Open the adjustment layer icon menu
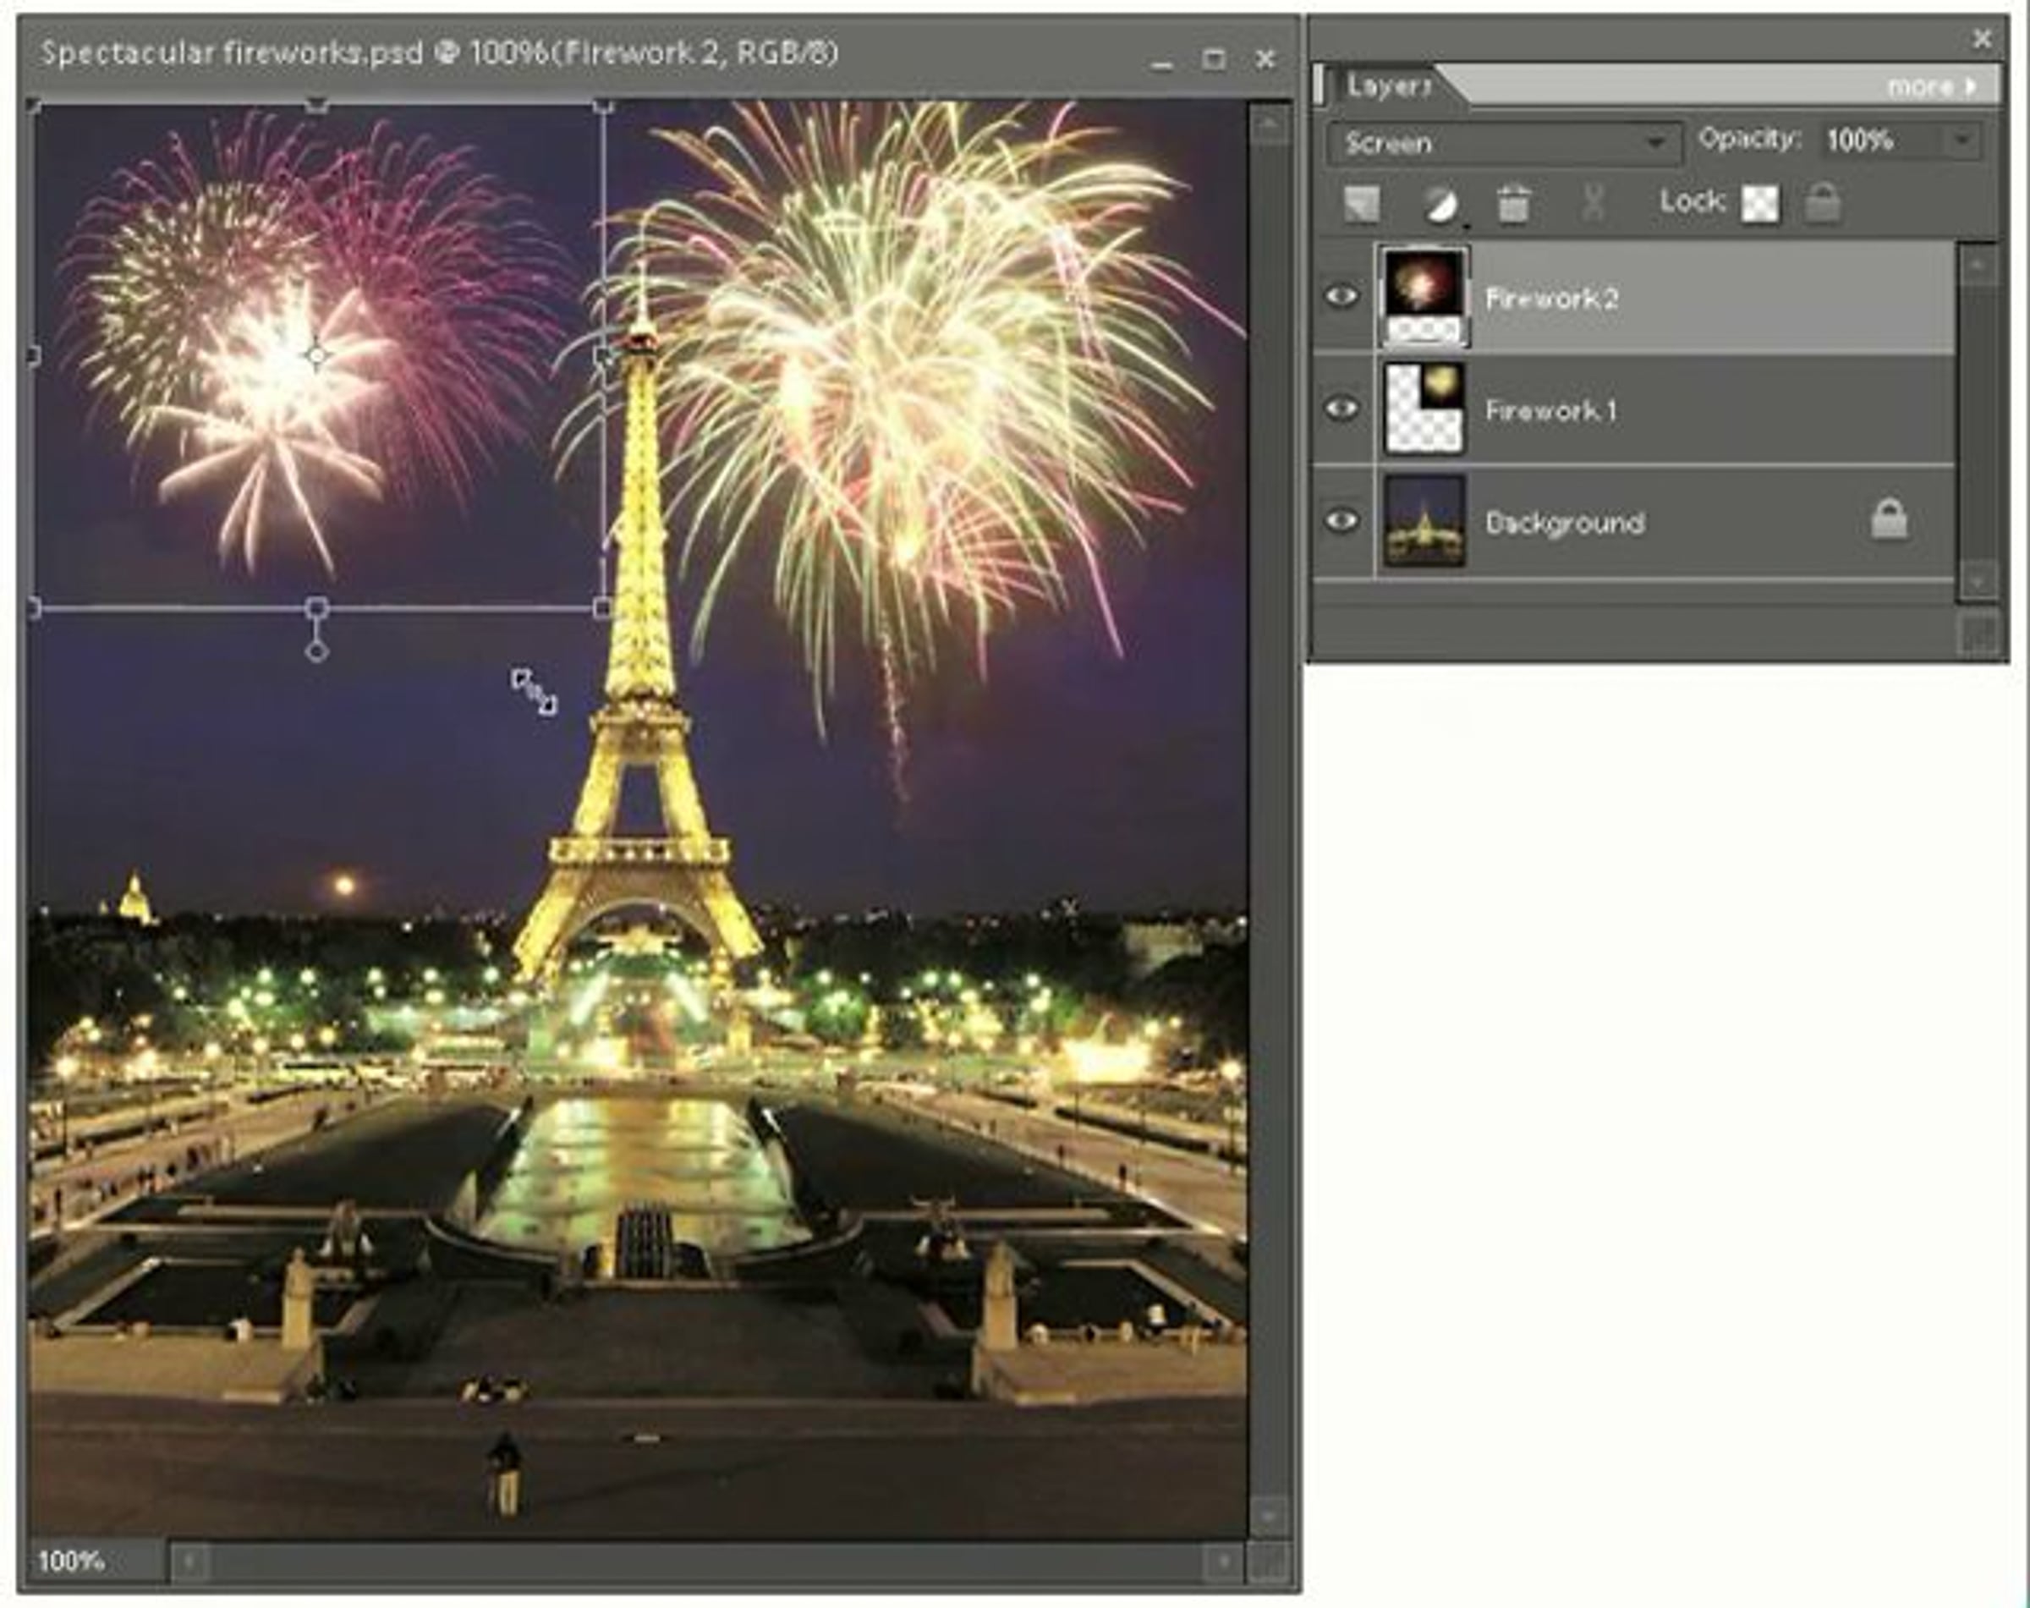This screenshot has height=1608, width=2030. click(x=1439, y=203)
